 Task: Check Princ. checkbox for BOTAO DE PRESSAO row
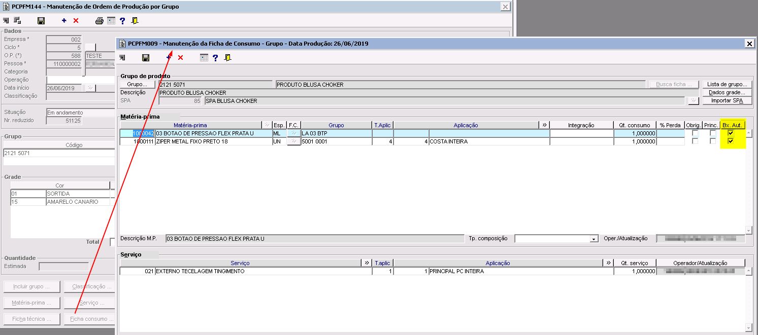(713, 133)
